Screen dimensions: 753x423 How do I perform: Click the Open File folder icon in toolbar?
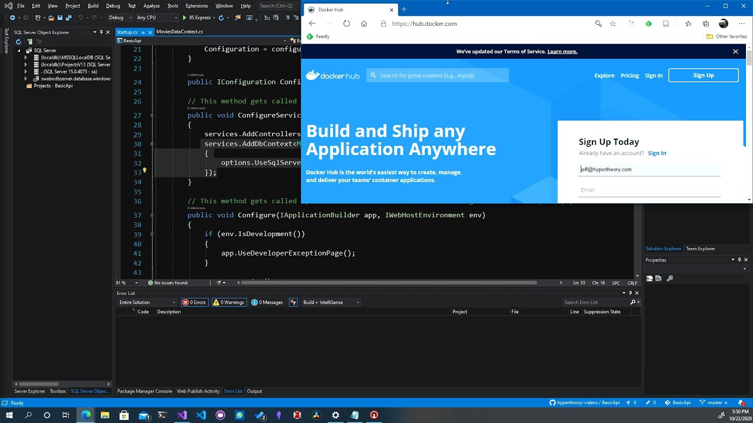pyautogui.click(x=51, y=18)
